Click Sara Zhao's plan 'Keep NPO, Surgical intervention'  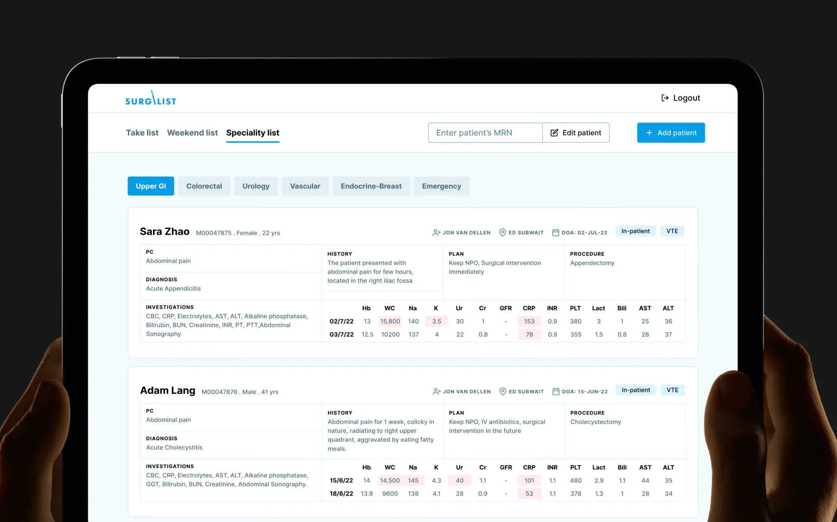495,267
